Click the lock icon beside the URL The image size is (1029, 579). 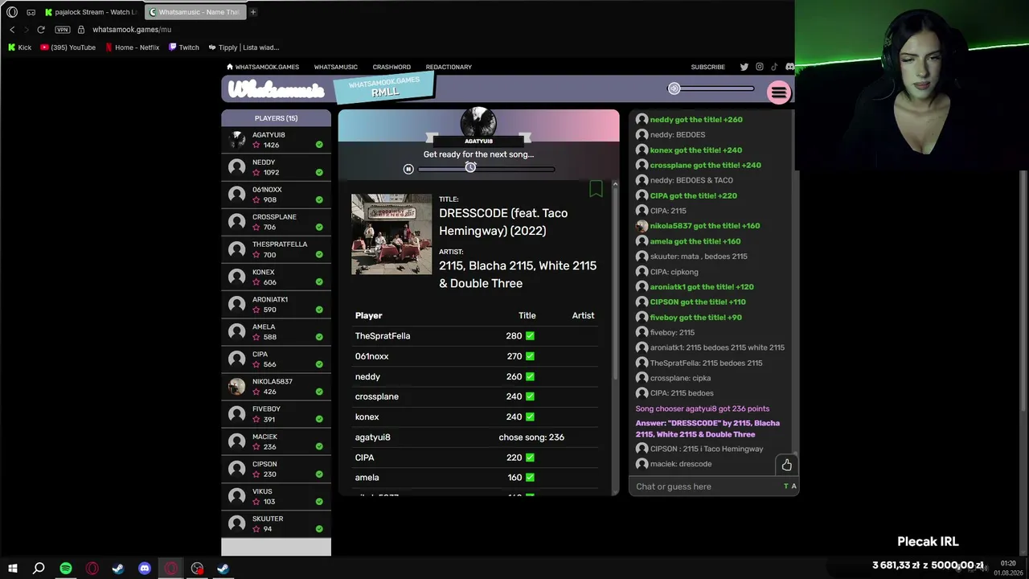pyautogui.click(x=80, y=30)
